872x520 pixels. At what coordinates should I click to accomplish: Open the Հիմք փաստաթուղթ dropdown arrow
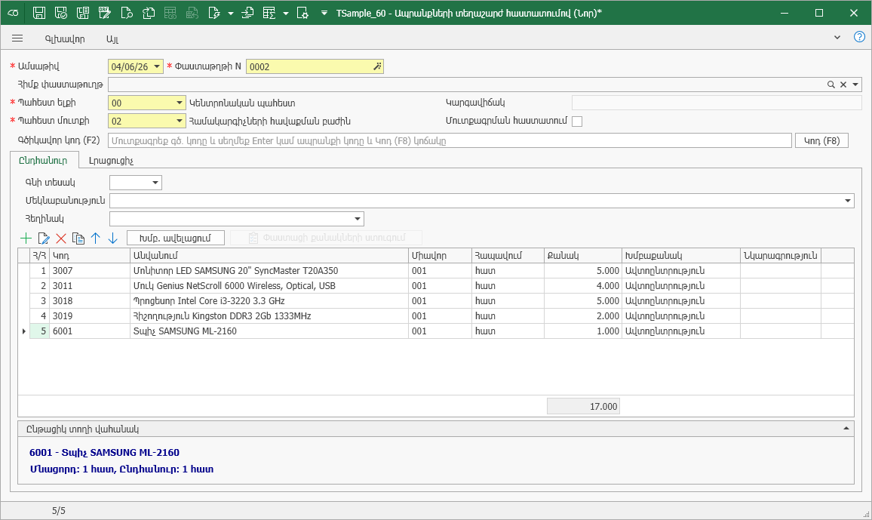pyautogui.click(x=855, y=85)
